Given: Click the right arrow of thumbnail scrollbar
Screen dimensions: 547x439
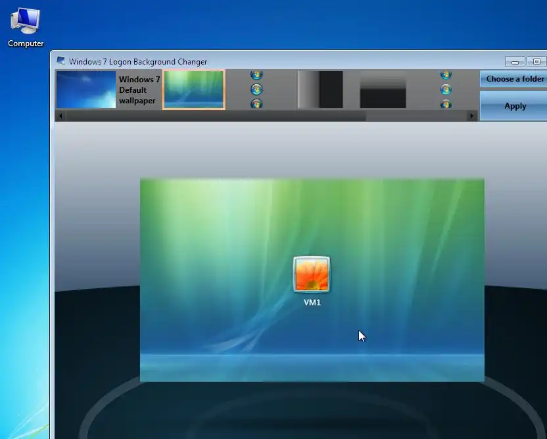Looking at the screenshot, I should coord(472,116).
